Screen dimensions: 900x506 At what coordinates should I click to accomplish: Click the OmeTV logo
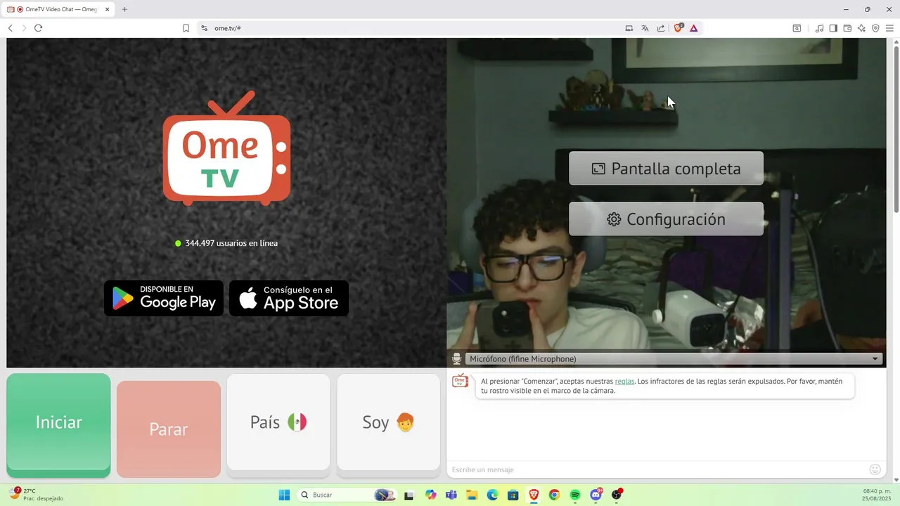click(x=226, y=149)
